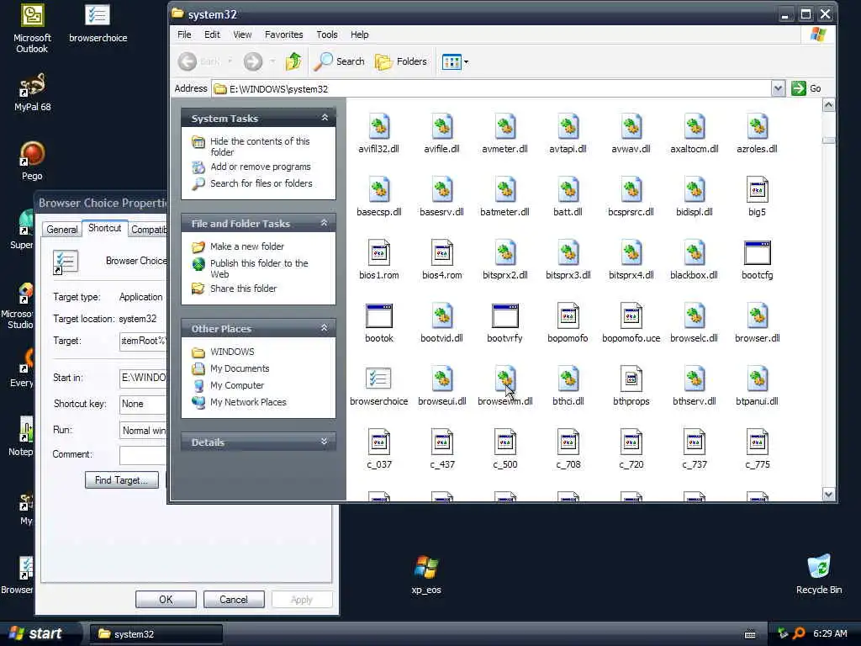Open the Back button history dropdown

coord(230,61)
